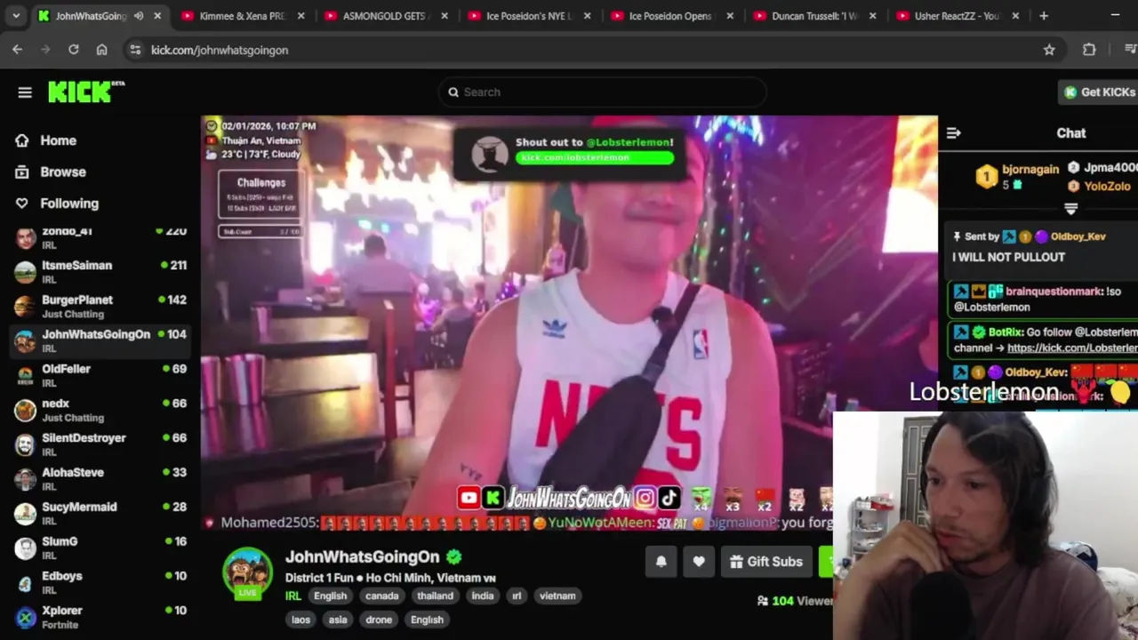Go to Home in sidebar
Image resolution: width=1138 pixels, height=640 pixels.
tap(58, 140)
